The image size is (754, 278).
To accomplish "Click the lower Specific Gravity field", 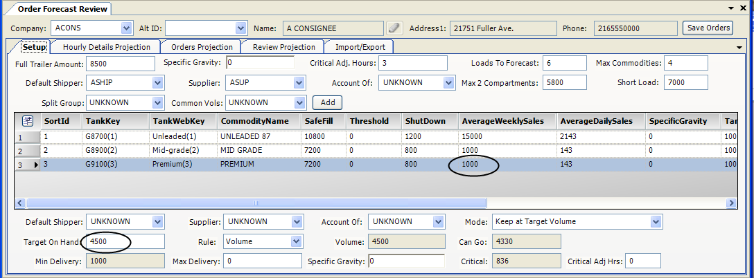I will (x=406, y=261).
